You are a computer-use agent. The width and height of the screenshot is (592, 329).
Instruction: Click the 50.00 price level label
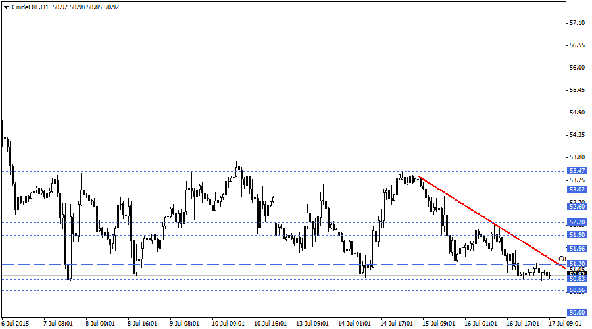576,313
